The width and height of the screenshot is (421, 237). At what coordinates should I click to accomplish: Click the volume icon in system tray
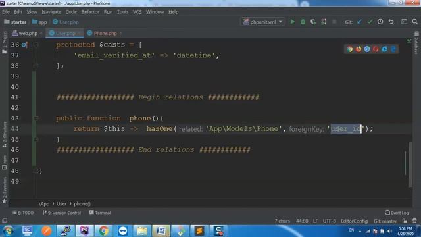[x=389, y=231]
